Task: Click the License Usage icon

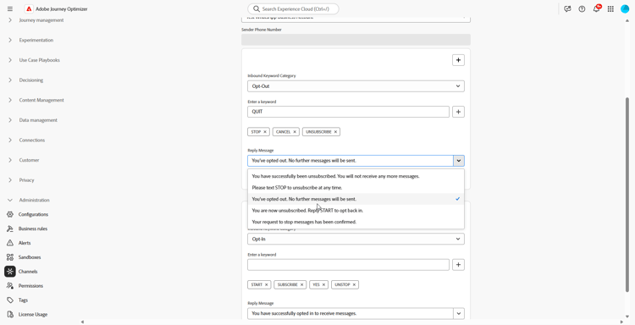Action: tap(10, 315)
